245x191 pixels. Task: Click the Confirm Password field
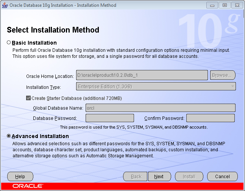click(211, 118)
